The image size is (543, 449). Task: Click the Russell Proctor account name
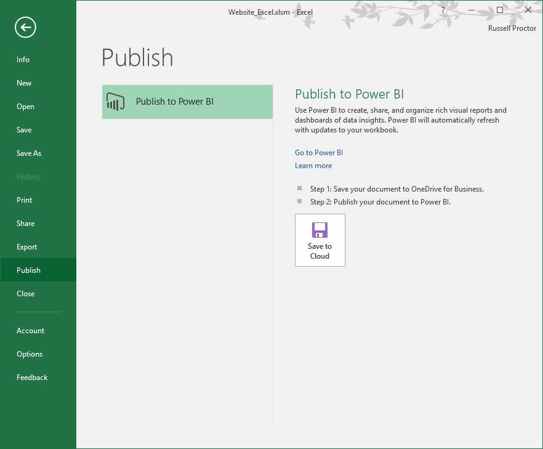tap(512, 28)
